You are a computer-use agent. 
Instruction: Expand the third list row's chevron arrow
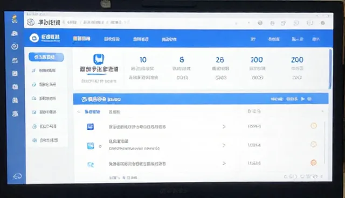point(224,164)
